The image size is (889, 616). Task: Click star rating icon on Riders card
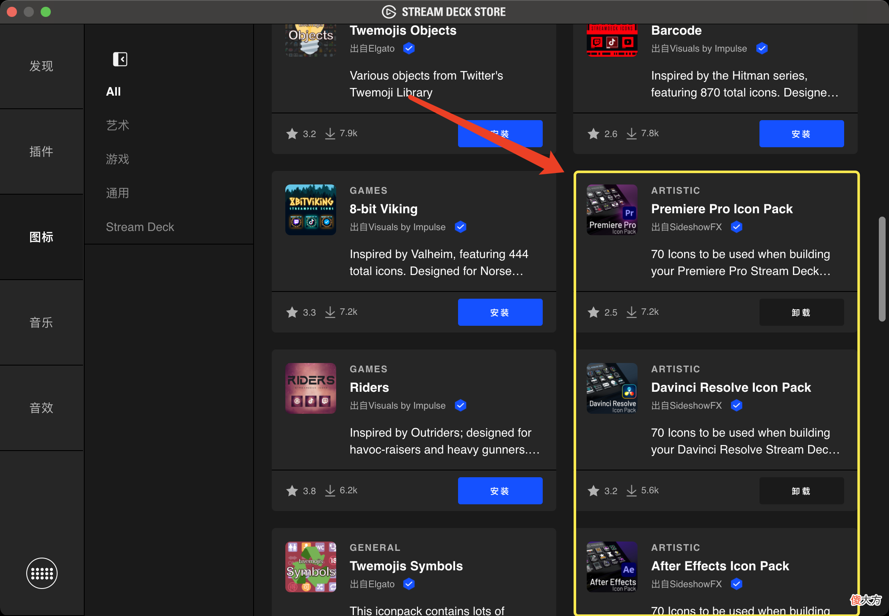[292, 491]
